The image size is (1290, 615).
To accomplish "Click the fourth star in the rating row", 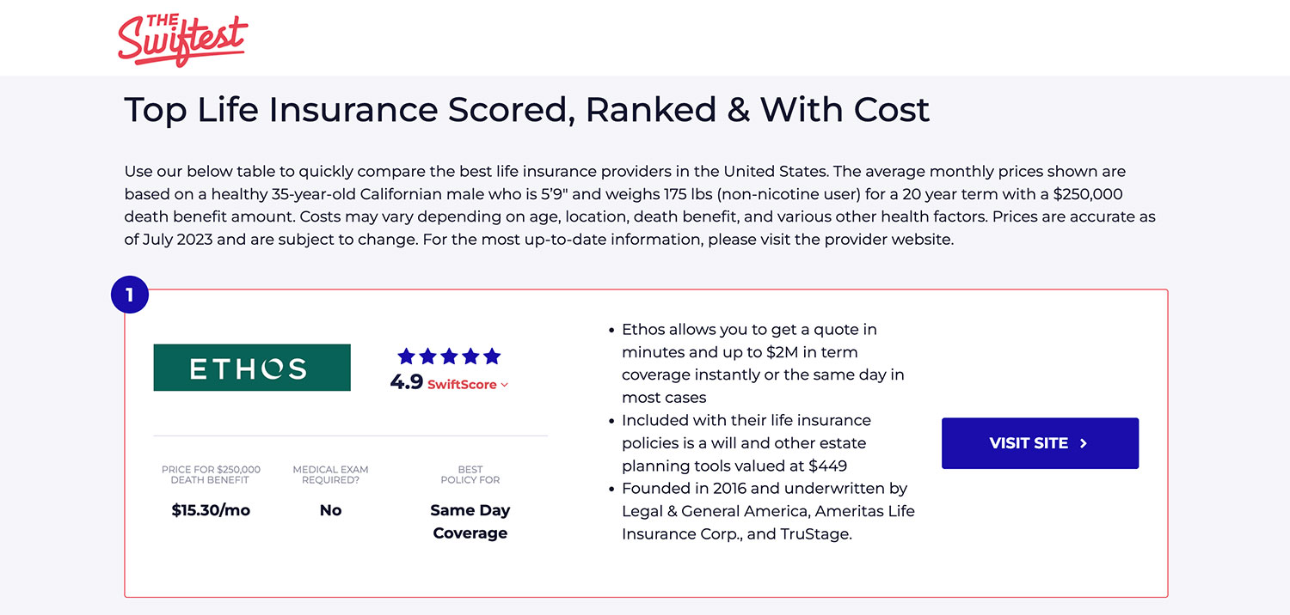I will pyautogui.click(x=470, y=355).
